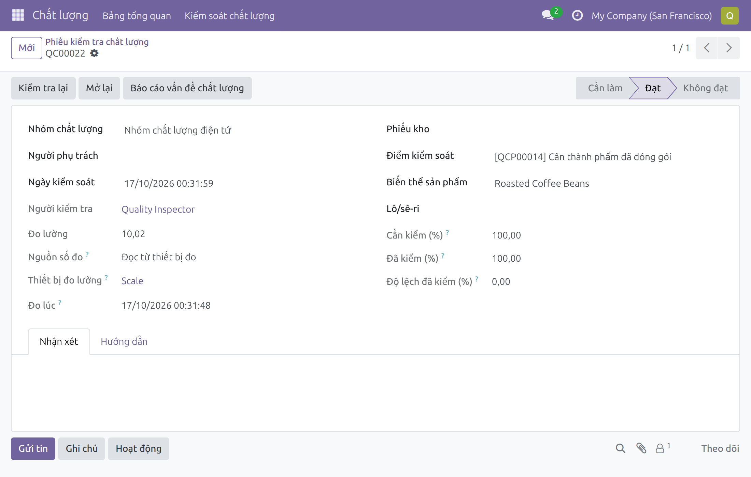Open the Bảng tổng quan menu
Image resolution: width=751 pixels, height=477 pixels.
click(137, 16)
